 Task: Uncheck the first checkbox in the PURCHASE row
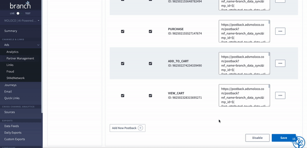coord(122,31)
